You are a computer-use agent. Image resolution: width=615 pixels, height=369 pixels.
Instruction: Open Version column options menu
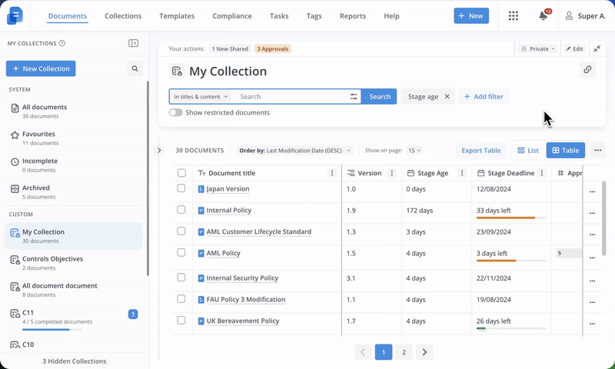click(391, 173)
